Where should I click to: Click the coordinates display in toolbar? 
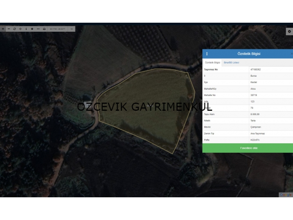coord(57,29)
